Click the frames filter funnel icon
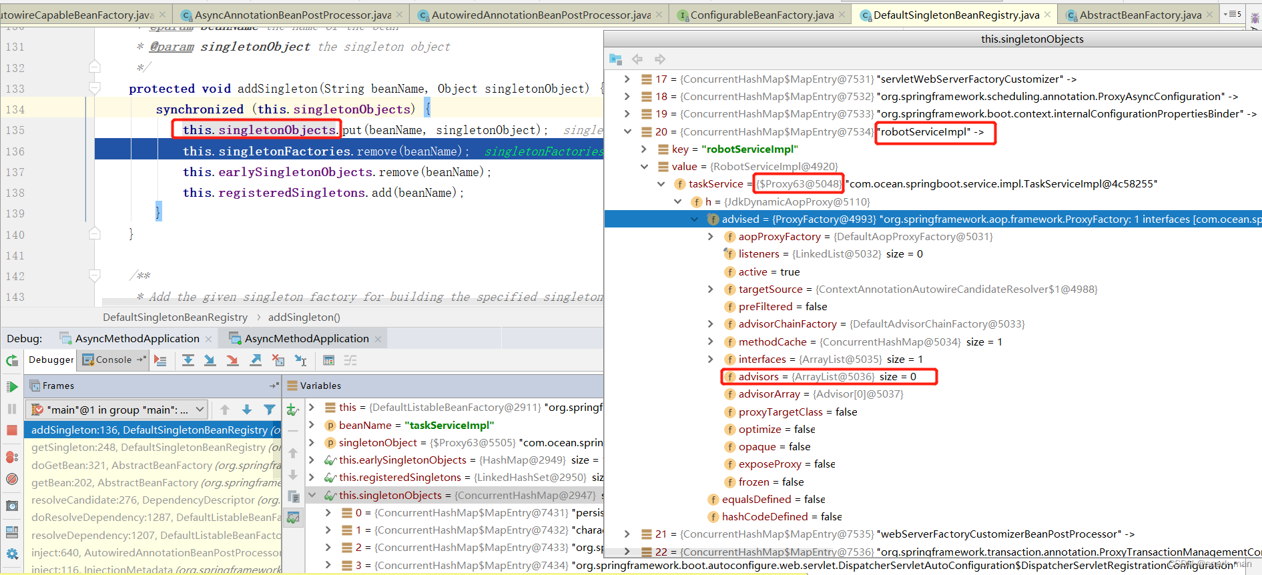The width and height of the screenshot is (1262, 575). (270, 410)
